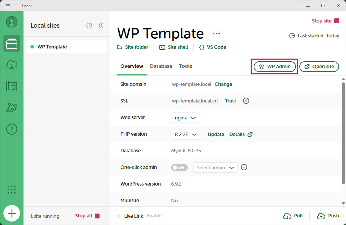Open the Web server nginx dropdown

click(185, 118)
